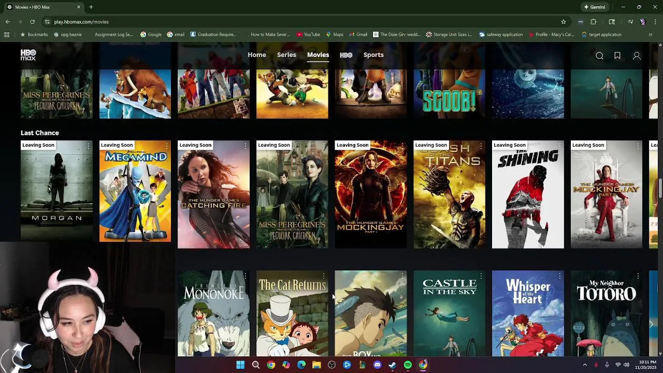Image resolution: width=663 pixels, height=373 pixels.
Task: Bookmark this page with the star icon
Action: click(x=564, y=22)
